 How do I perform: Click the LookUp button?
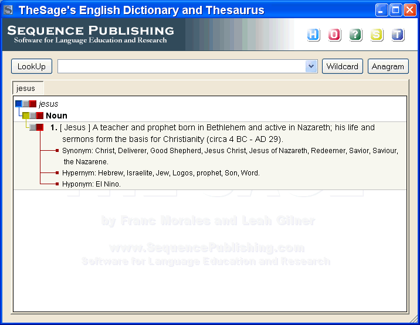click(32, 66)
